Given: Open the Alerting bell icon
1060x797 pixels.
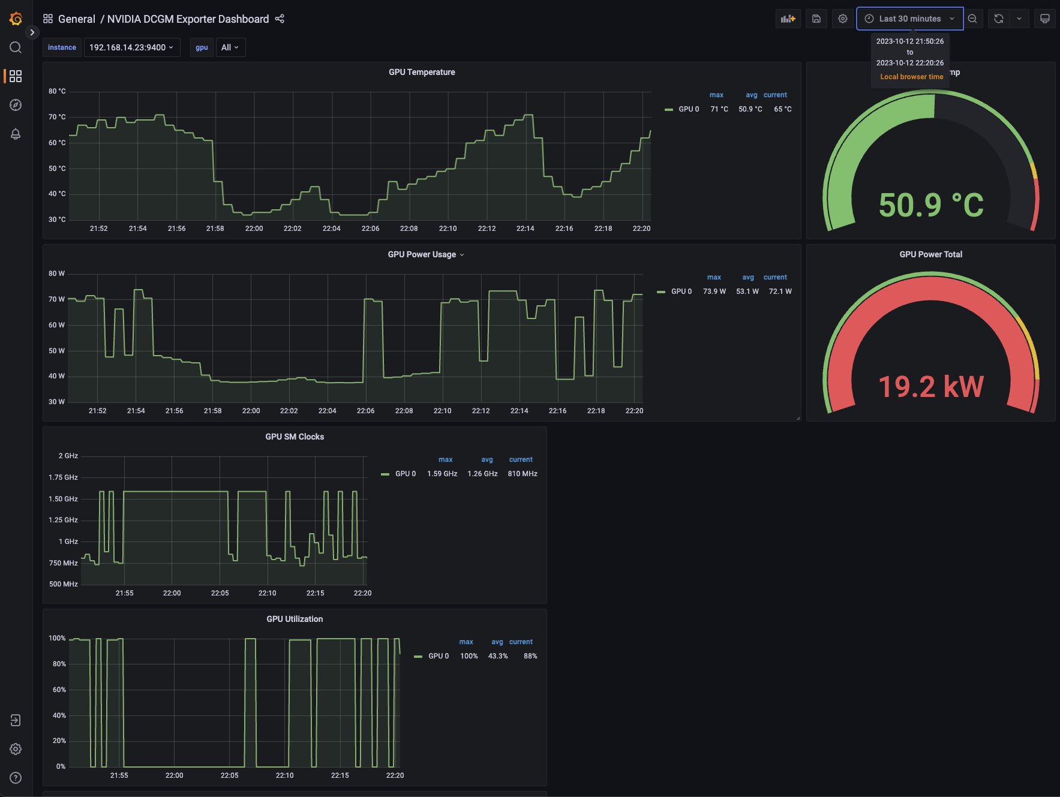Looking at the screenshot, I should (16, 134).
